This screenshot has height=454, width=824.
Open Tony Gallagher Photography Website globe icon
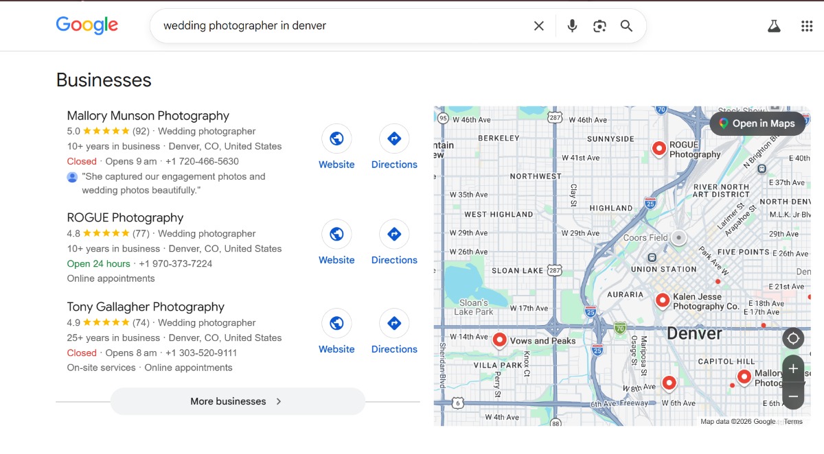pos(336,323)
